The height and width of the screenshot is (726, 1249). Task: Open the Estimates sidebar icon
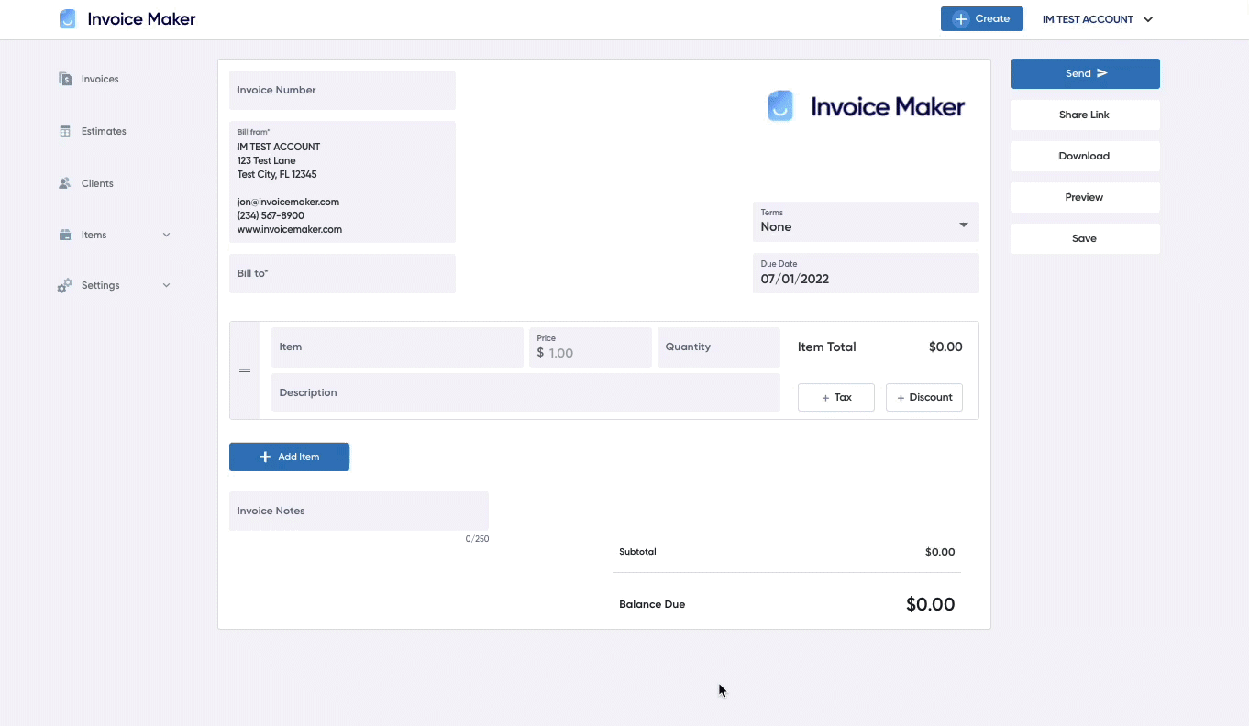point(65,131)
